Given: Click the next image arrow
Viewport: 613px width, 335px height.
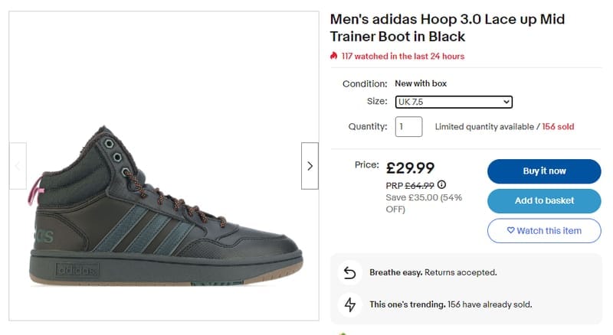Looking at the screenshot, I should coord(310,166).
